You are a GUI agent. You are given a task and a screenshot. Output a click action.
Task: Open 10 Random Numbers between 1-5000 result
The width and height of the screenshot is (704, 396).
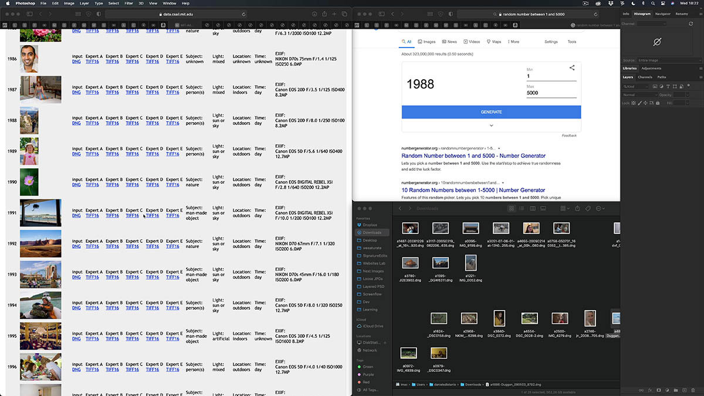pyautogui.click(x=473, y=190)
